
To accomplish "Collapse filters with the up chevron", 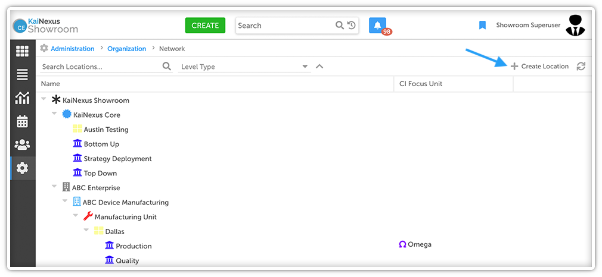I will click(x=319, y=67).
